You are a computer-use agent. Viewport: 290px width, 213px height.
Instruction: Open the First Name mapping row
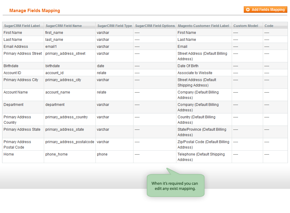[x=145, y=33]
